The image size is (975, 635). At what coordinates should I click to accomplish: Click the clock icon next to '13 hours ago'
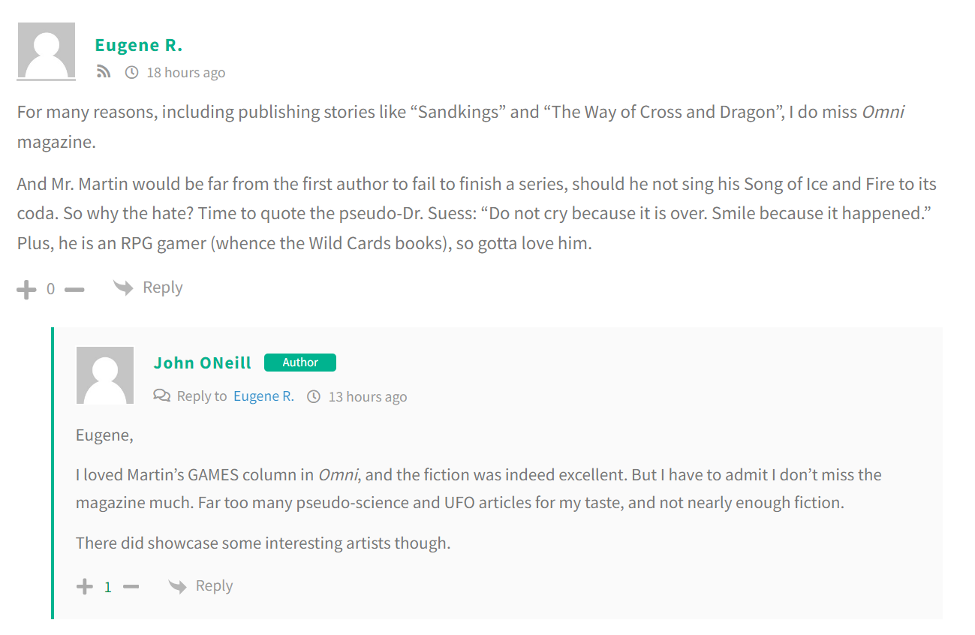click(314, 396)
